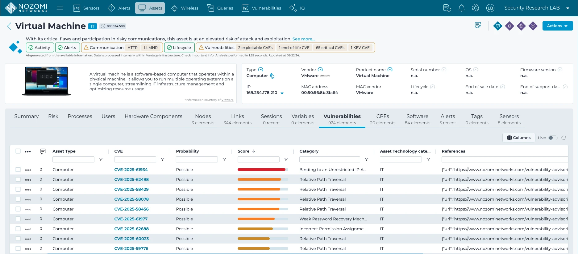Viewport: 578px width, 254px height.
Task: Select the CVE-2025-61934 row checkbox
Action: pos(18,170)
